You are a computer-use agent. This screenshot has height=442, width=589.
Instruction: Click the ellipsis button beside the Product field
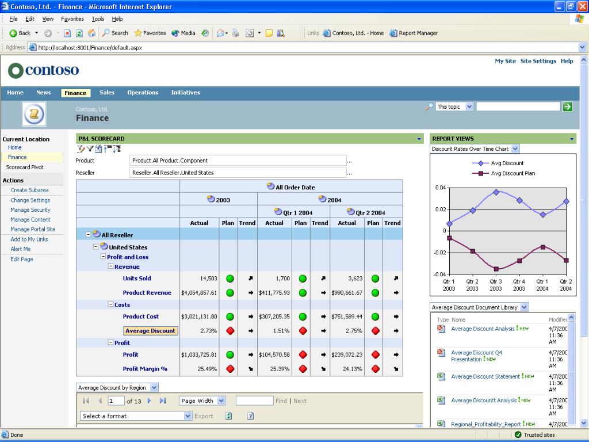(350, 161)
